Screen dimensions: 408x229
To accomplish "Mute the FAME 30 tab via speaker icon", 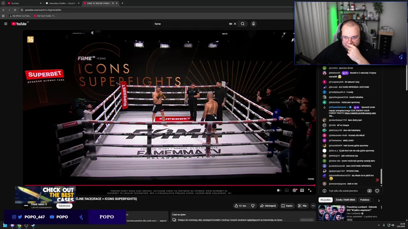I will pyautogui.click(x=113, y=3).
